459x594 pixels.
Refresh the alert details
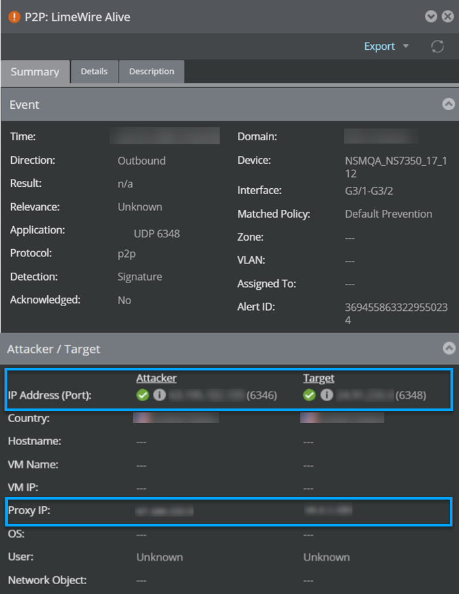click(437, 47)
